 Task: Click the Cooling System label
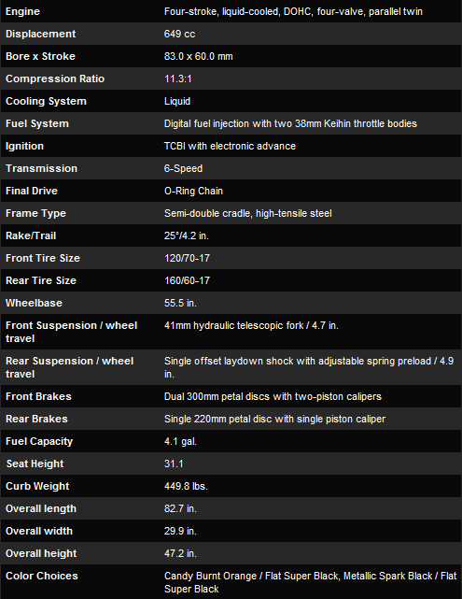46,101
